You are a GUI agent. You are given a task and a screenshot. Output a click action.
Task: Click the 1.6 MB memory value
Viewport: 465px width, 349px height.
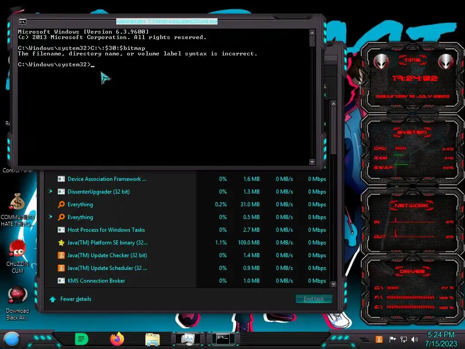(x=251, y=179)
